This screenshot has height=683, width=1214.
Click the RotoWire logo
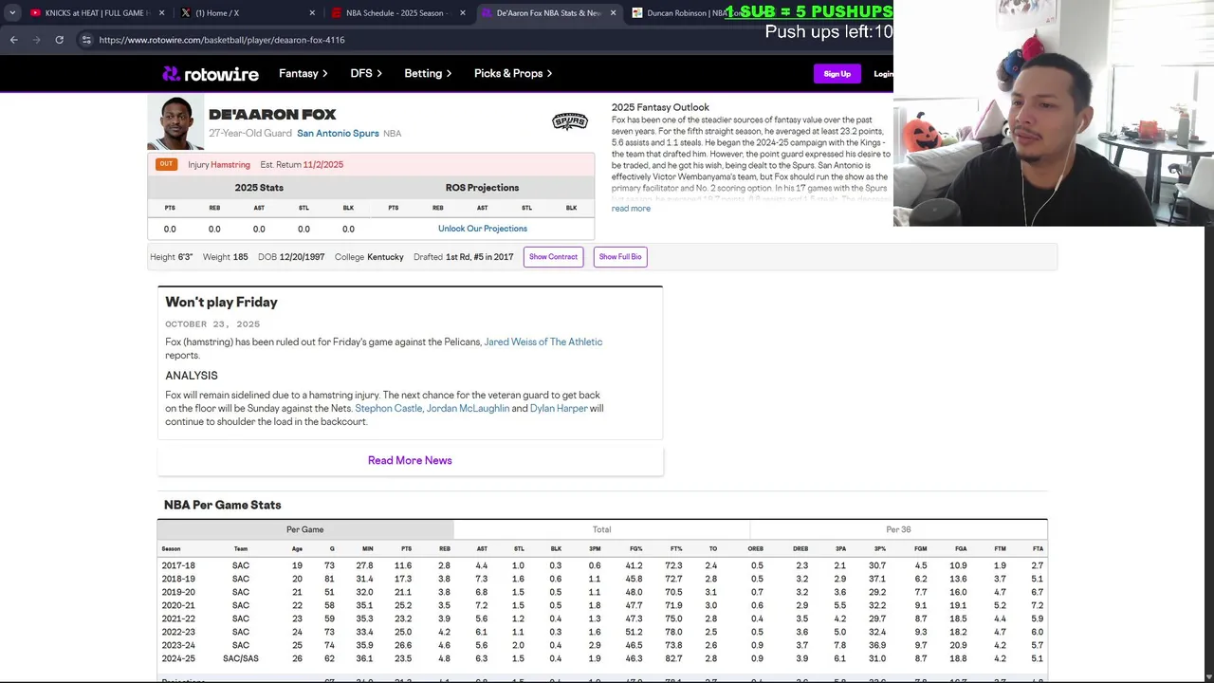click(211, 73)
